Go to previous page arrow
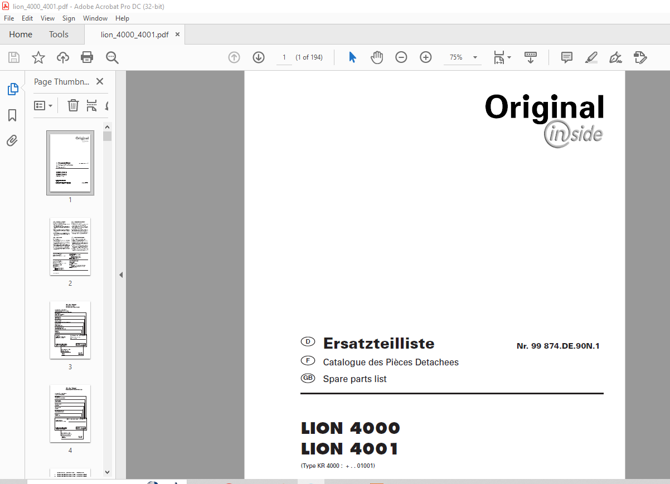Image resolution: width=670 pixels, height=484 pixels. (234, 57)
